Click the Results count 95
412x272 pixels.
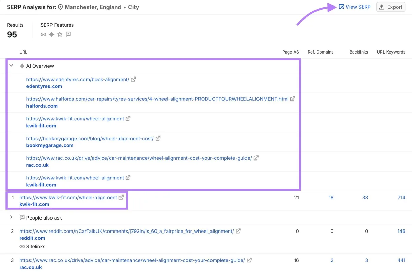pos(12,34)
